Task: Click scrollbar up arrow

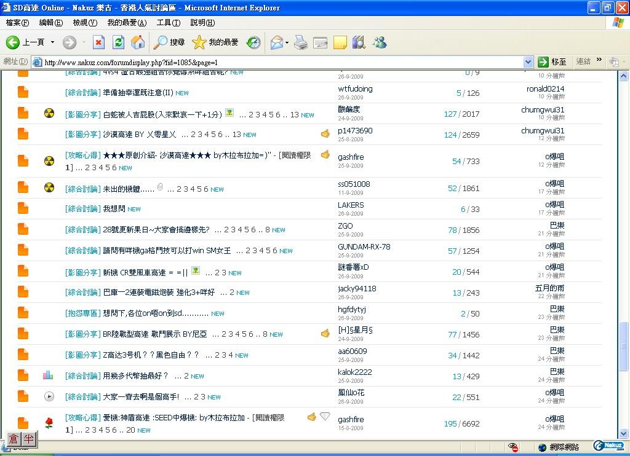Action: click(623, 76)
